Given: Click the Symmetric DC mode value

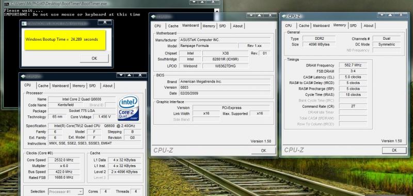Looking at the screenshot, I should (387, 44).
